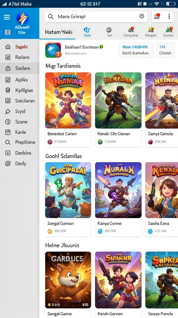Click the Preplitiana search icon
This screenshot has height=318, width=178.
tap(8, 142)
